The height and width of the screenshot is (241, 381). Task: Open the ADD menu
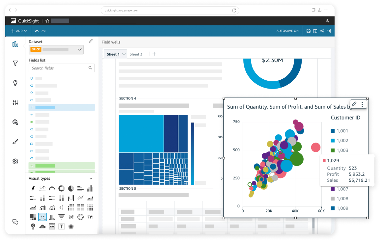[18, 31]
